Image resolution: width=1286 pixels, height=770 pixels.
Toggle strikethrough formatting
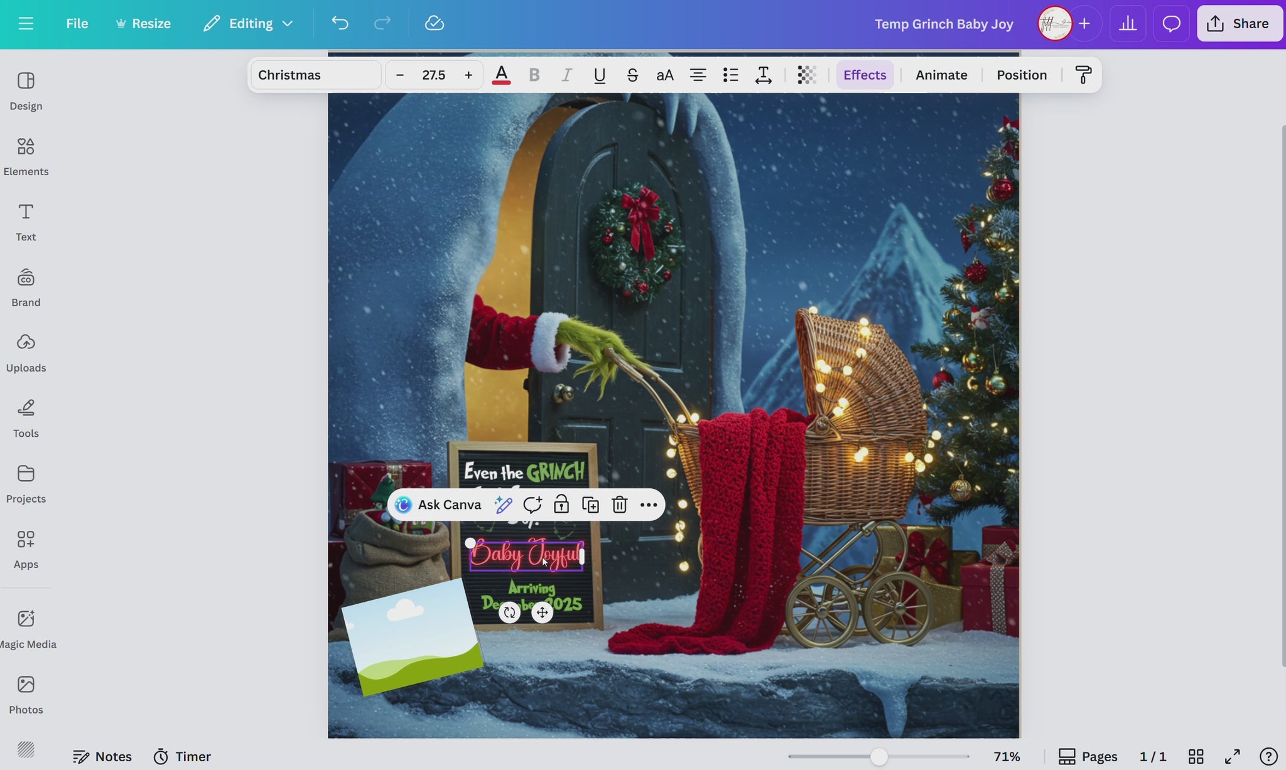[632, 75]
